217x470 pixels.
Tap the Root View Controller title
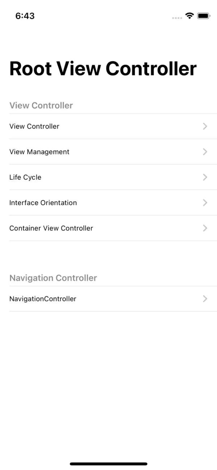tap(103, 68)
